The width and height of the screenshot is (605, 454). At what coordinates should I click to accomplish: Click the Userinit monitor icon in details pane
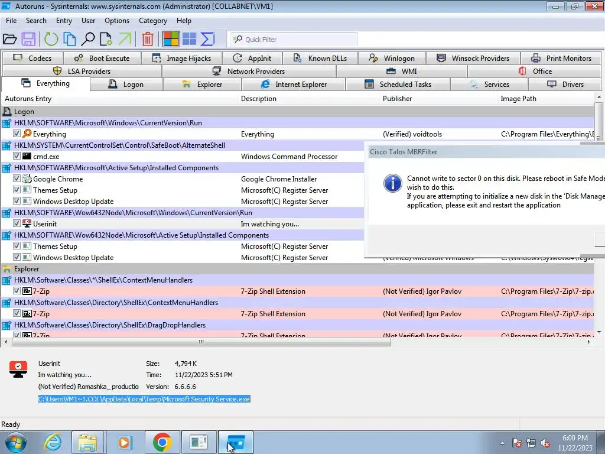pos(18,369)
